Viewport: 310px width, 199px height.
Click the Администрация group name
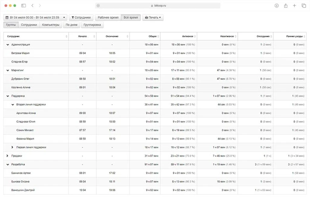point(21,45)
